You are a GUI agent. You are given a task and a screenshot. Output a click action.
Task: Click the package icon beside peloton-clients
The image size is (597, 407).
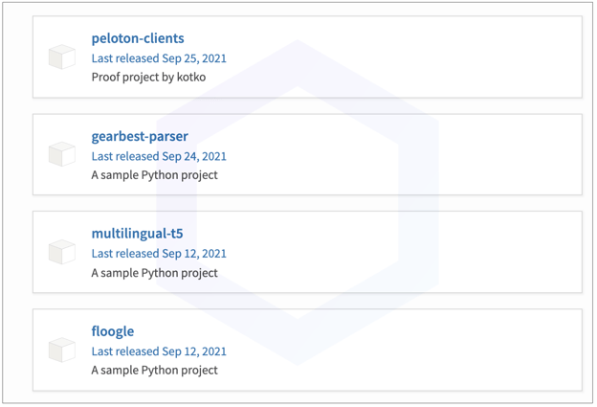tap(62, 57)
